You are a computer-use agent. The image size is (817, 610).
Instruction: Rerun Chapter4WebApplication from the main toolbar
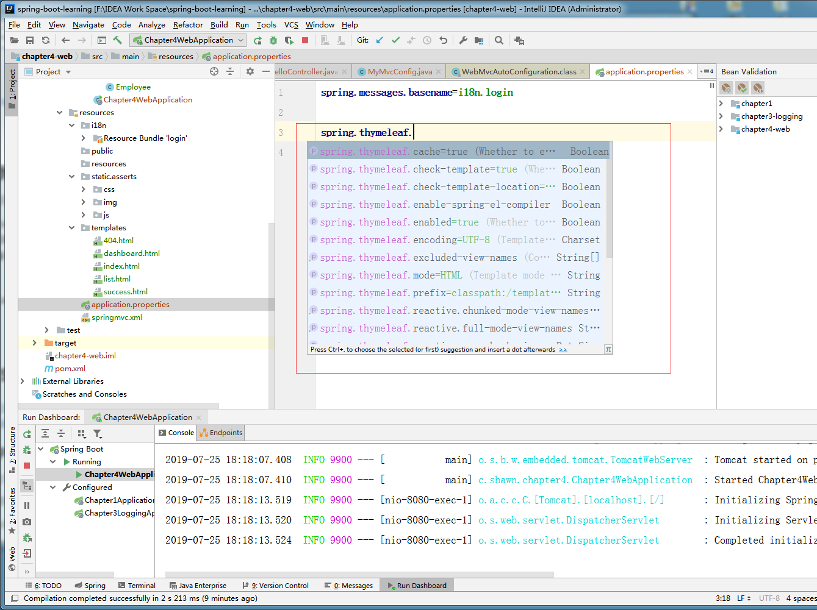[x=257, y=40]
